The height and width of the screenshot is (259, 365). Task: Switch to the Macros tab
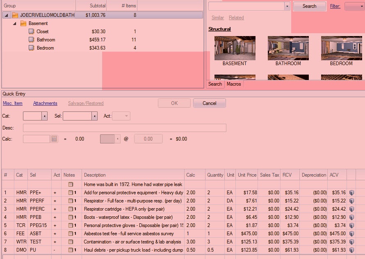click(234, 84)
